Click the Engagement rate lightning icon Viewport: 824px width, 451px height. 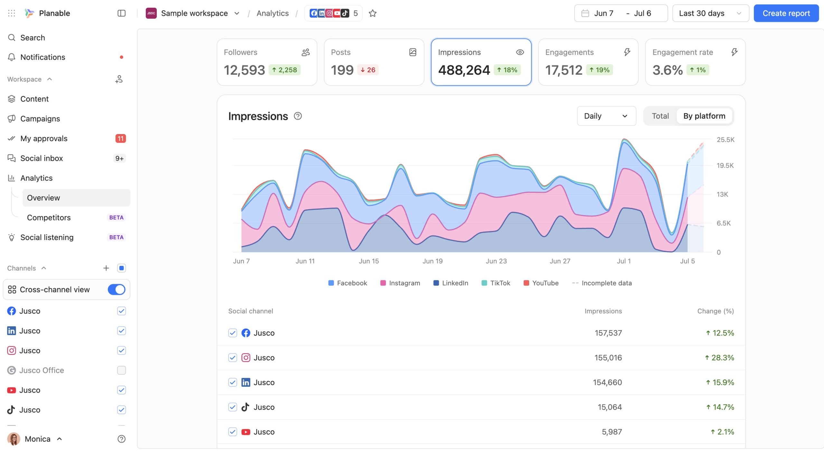pyautogui.click(x=734, y=52)
